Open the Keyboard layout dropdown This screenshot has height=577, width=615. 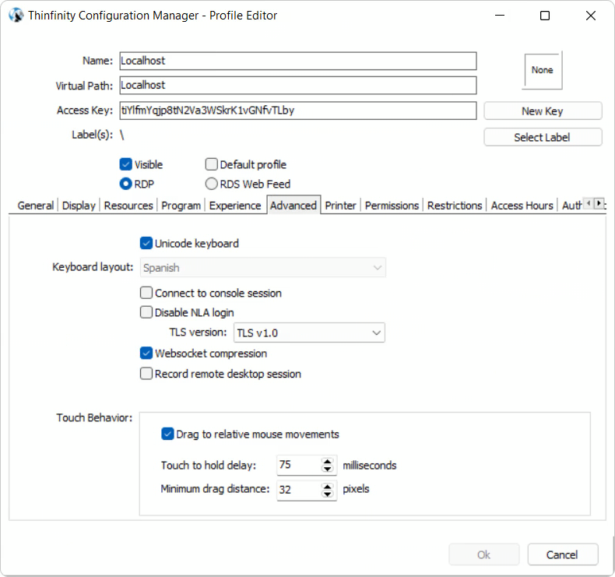point(263,268)
